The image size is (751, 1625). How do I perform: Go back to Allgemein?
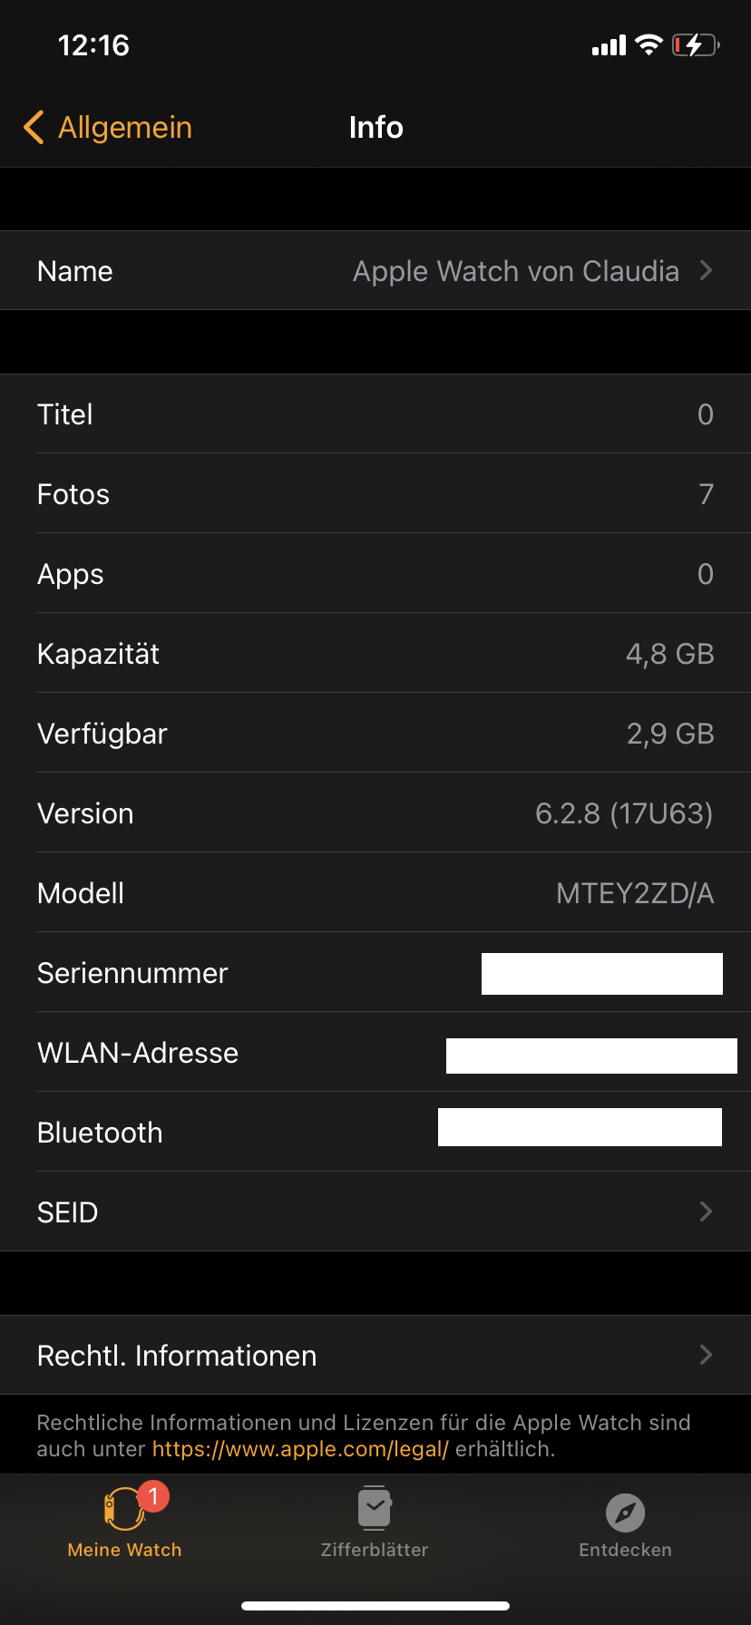(x=125, y=128)
